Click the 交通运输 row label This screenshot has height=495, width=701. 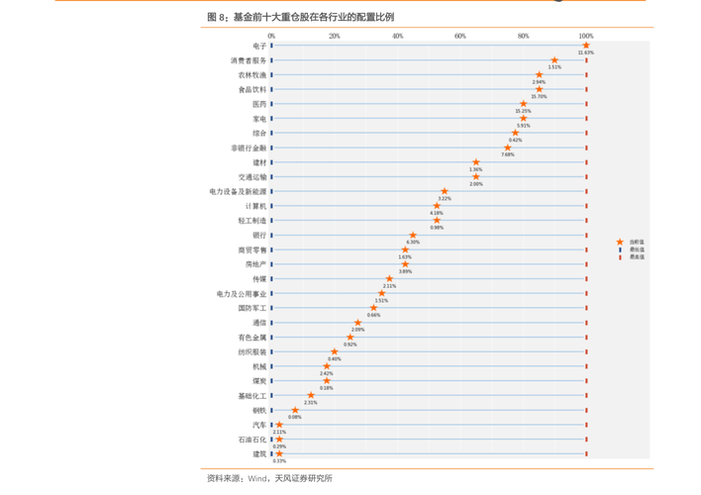pyautogui.click(x=252, y=177)
